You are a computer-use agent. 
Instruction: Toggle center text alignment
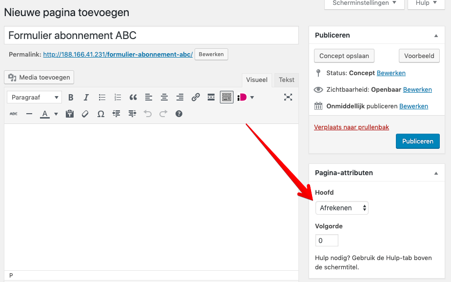164,97
